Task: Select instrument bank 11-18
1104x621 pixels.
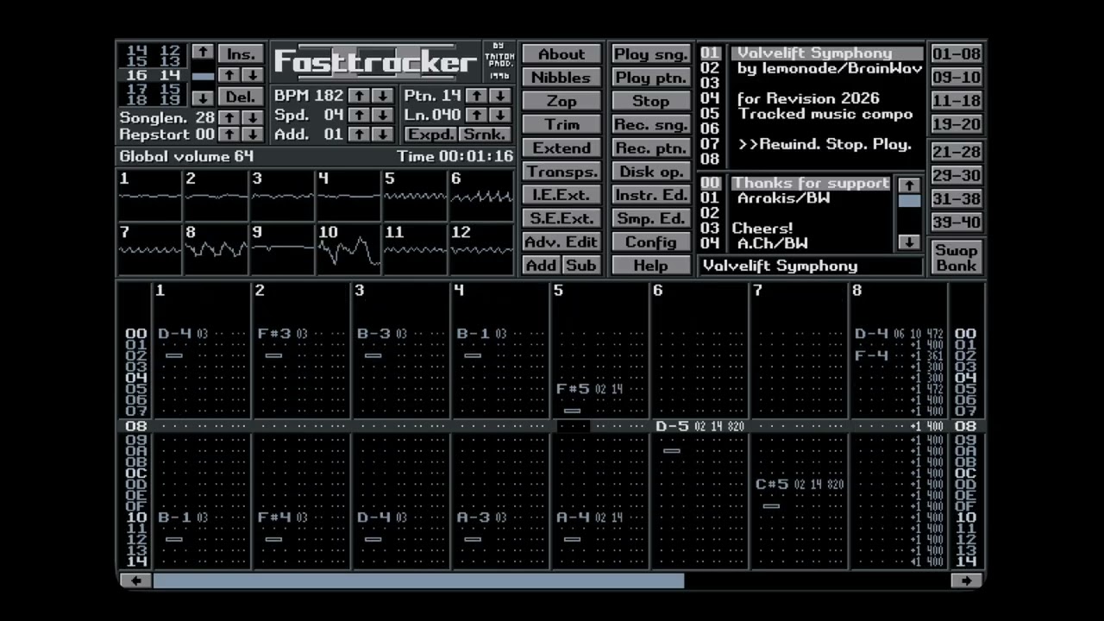Action: click(957, 101)
